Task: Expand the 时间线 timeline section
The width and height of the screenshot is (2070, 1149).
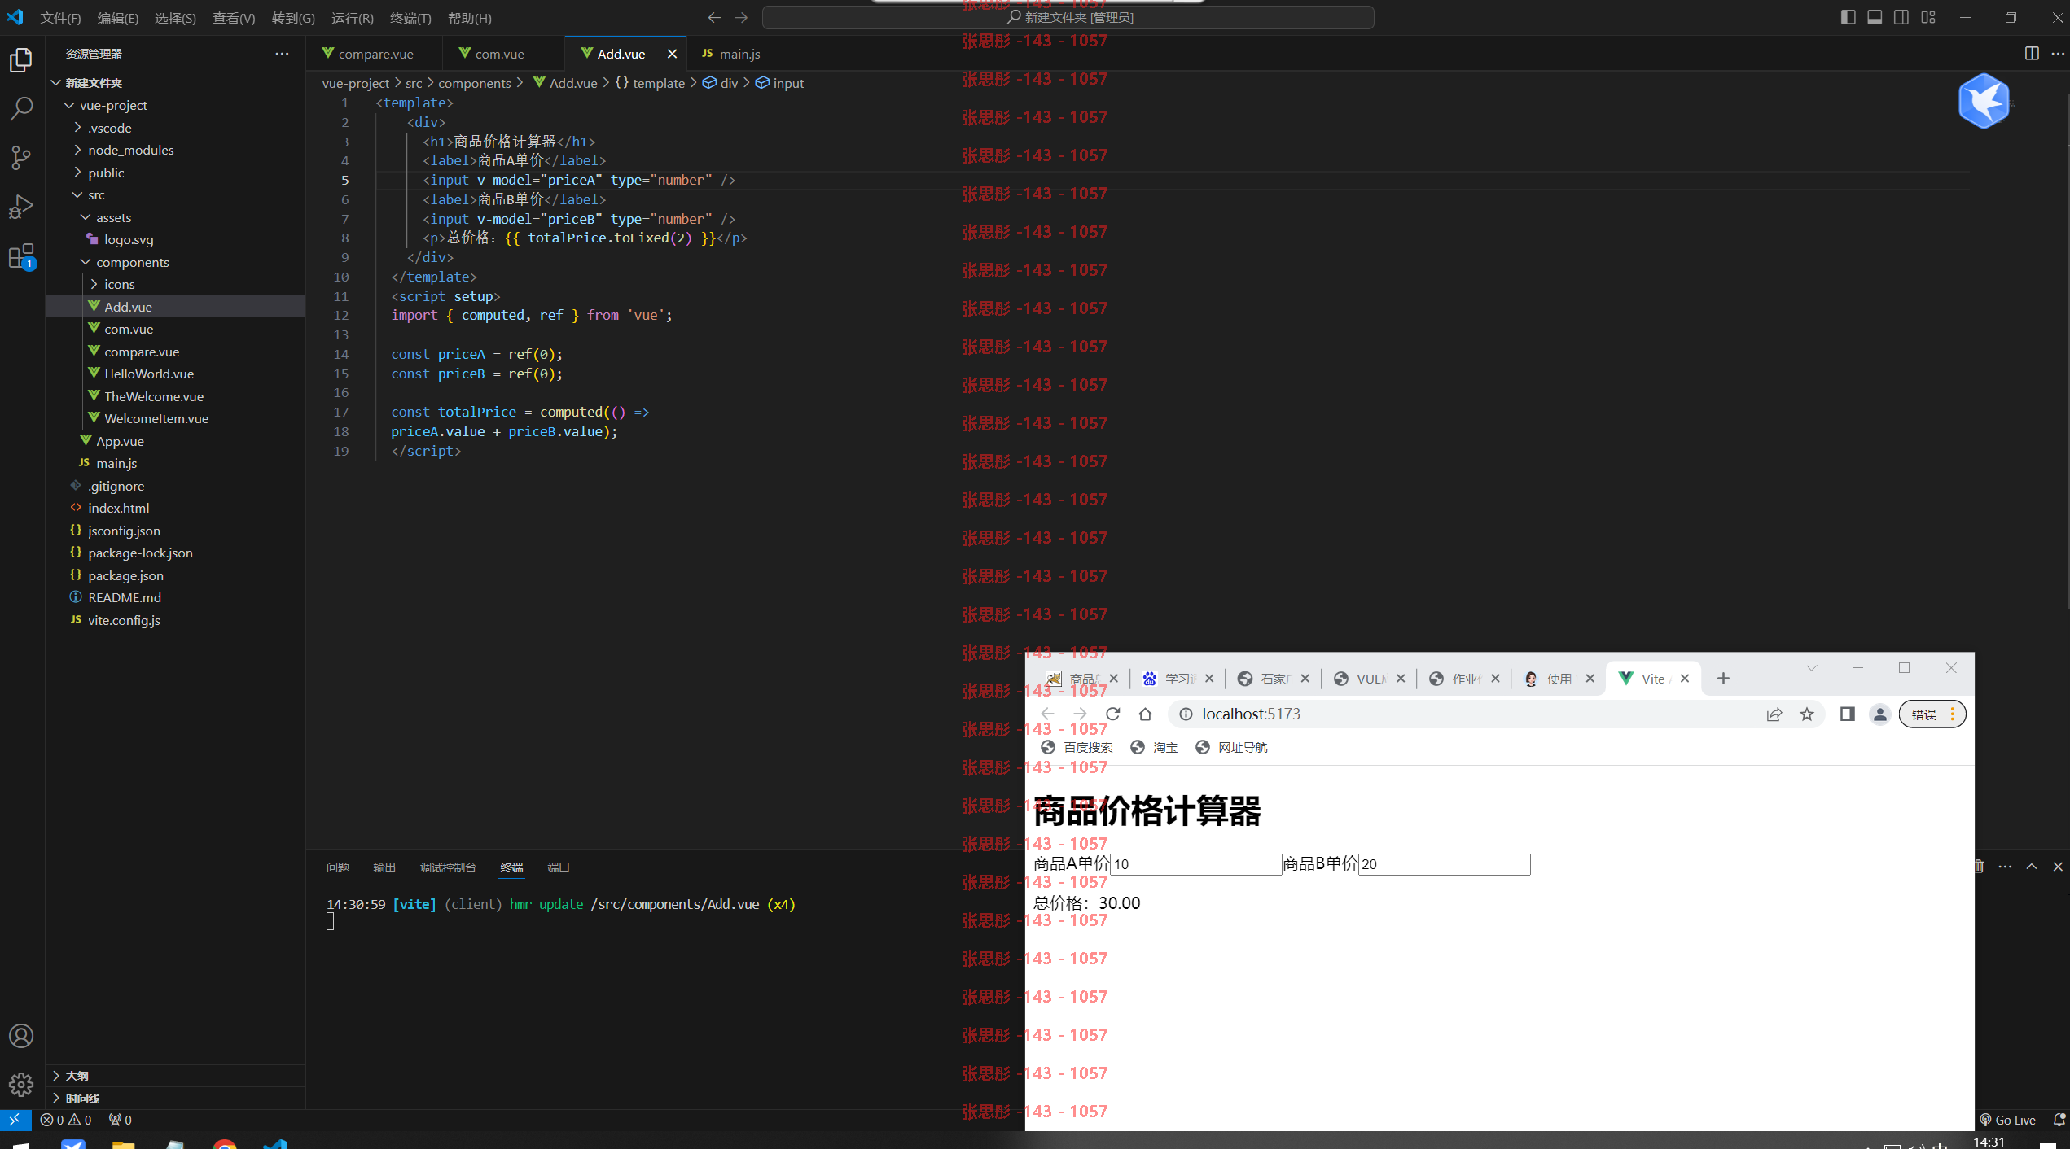Action: click(175, 1099)
